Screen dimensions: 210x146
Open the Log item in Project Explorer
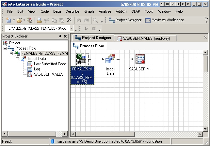coord(37,69)
